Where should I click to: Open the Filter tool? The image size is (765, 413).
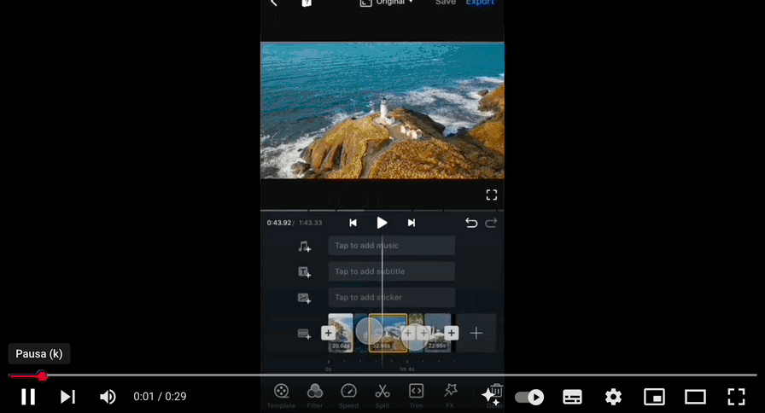coord(315,396)
